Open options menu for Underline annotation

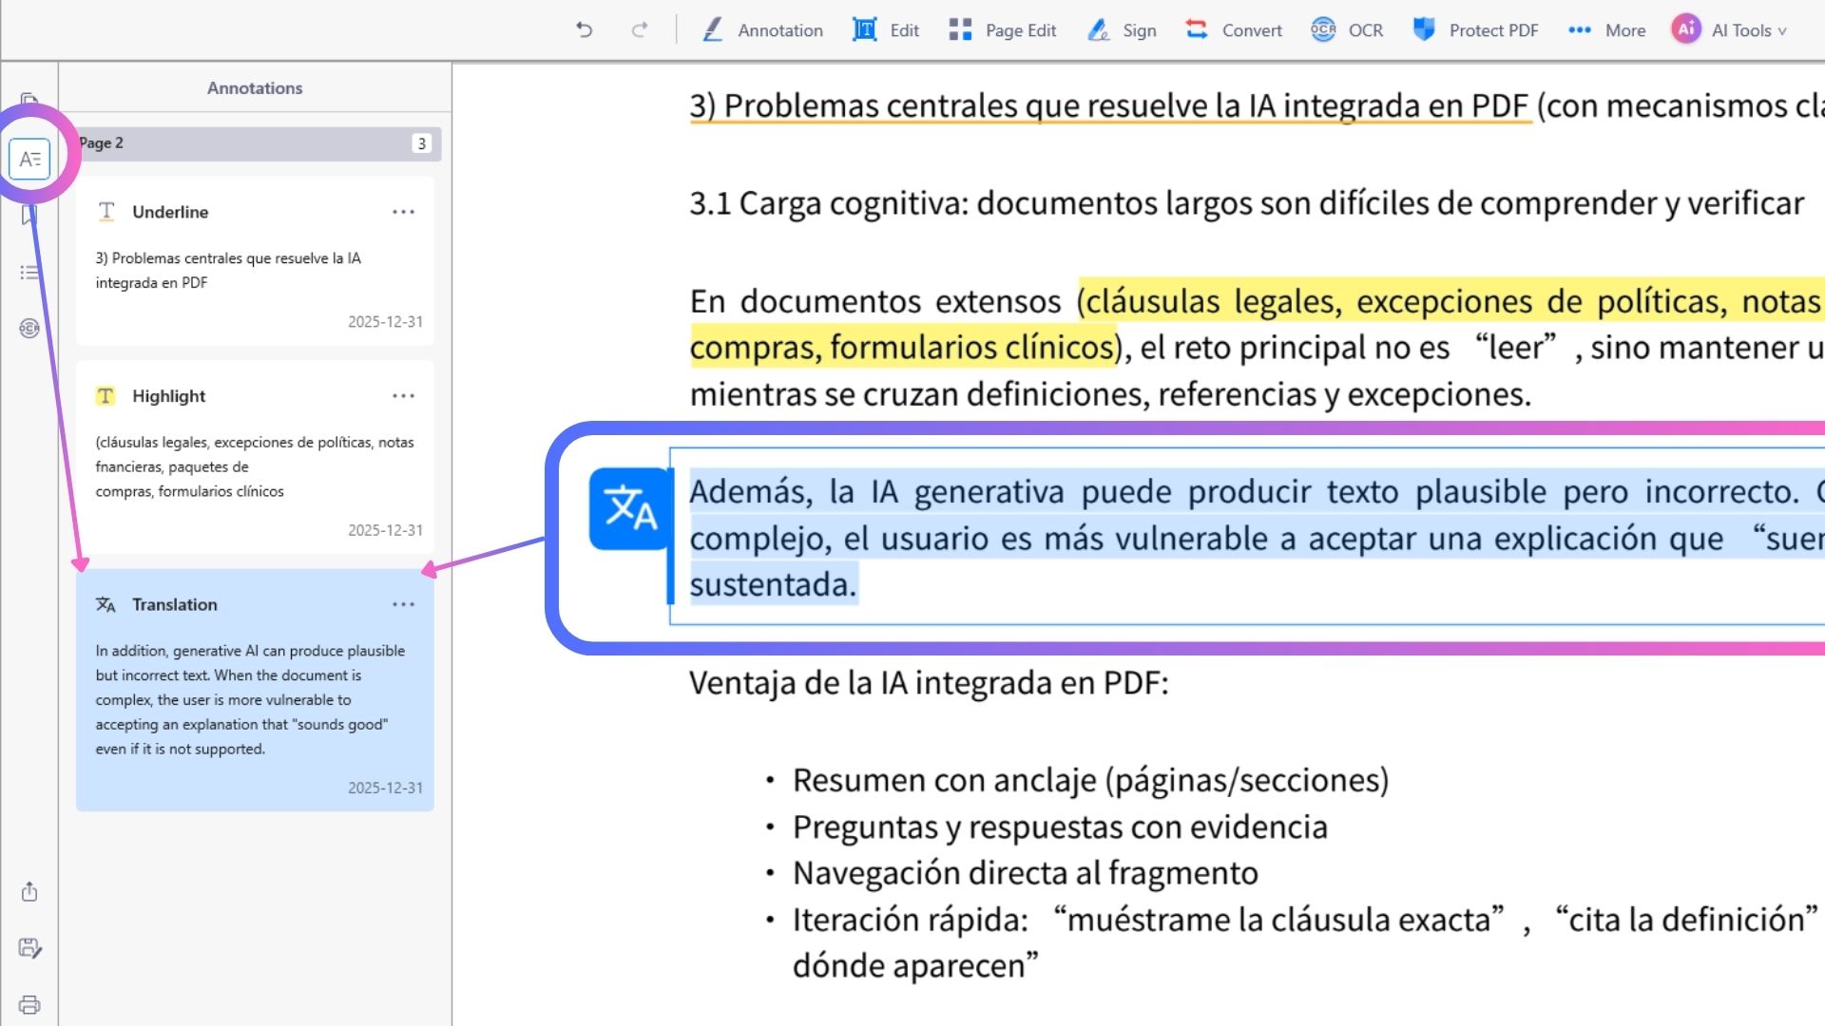coord(403,212)
